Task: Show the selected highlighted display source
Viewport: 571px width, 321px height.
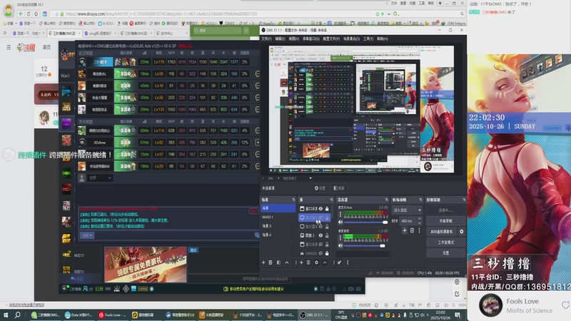Action: coord(320,218)
